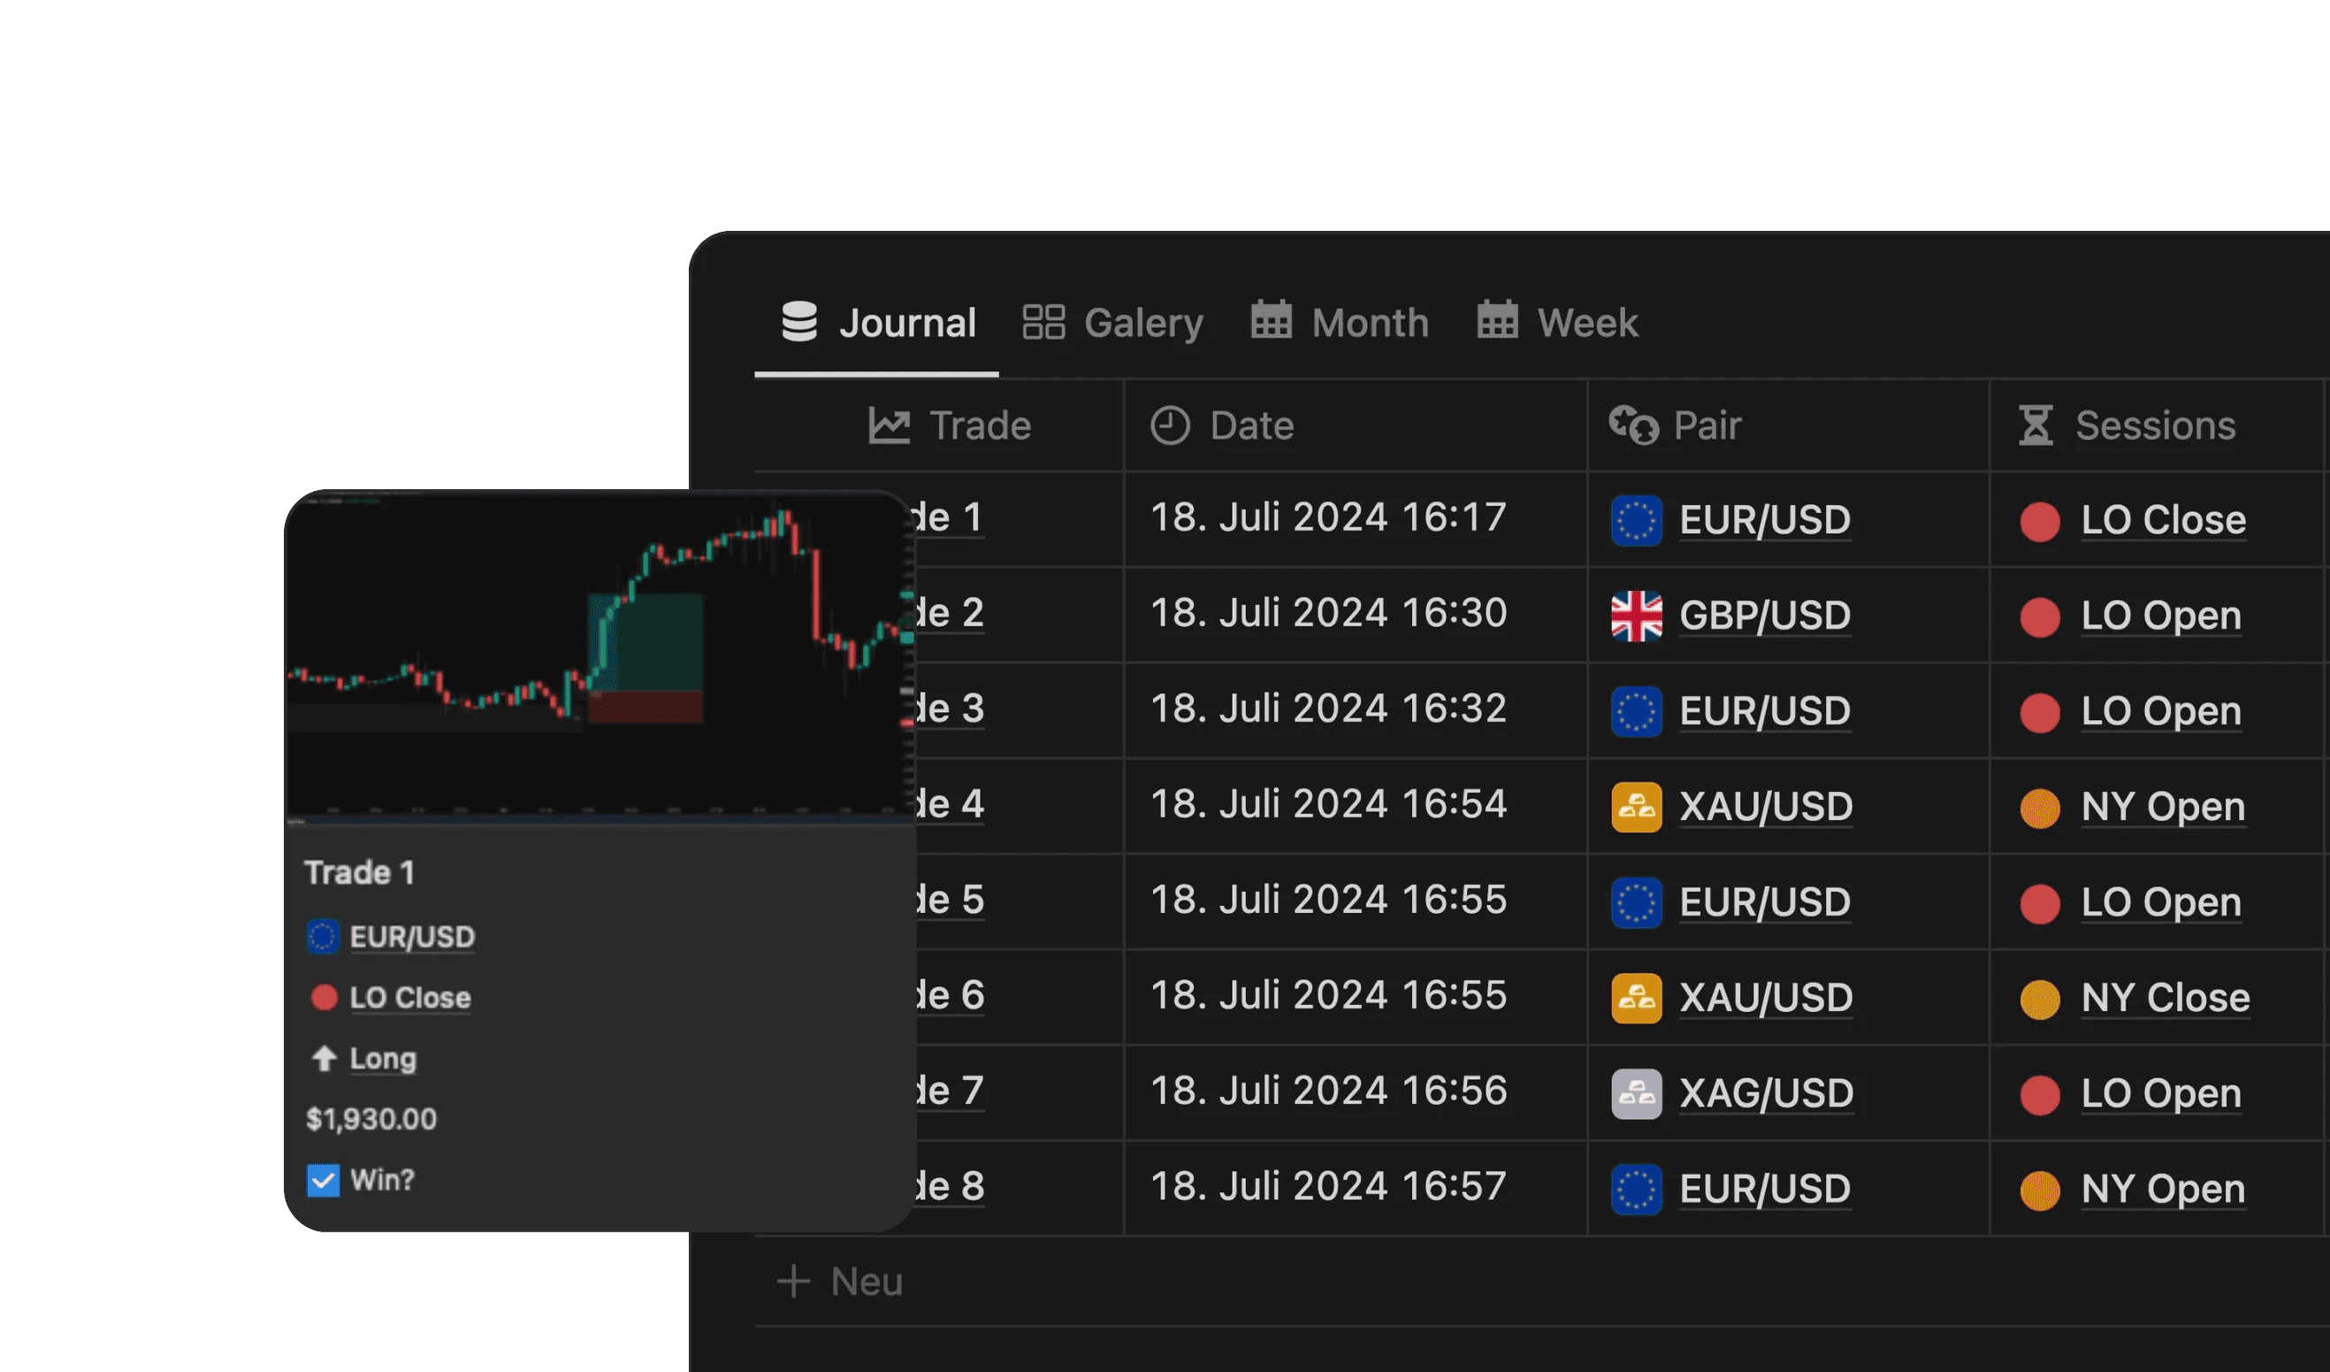Click the Journal database stack icon
This screenshot has height=1372, width=2330.
798,322
